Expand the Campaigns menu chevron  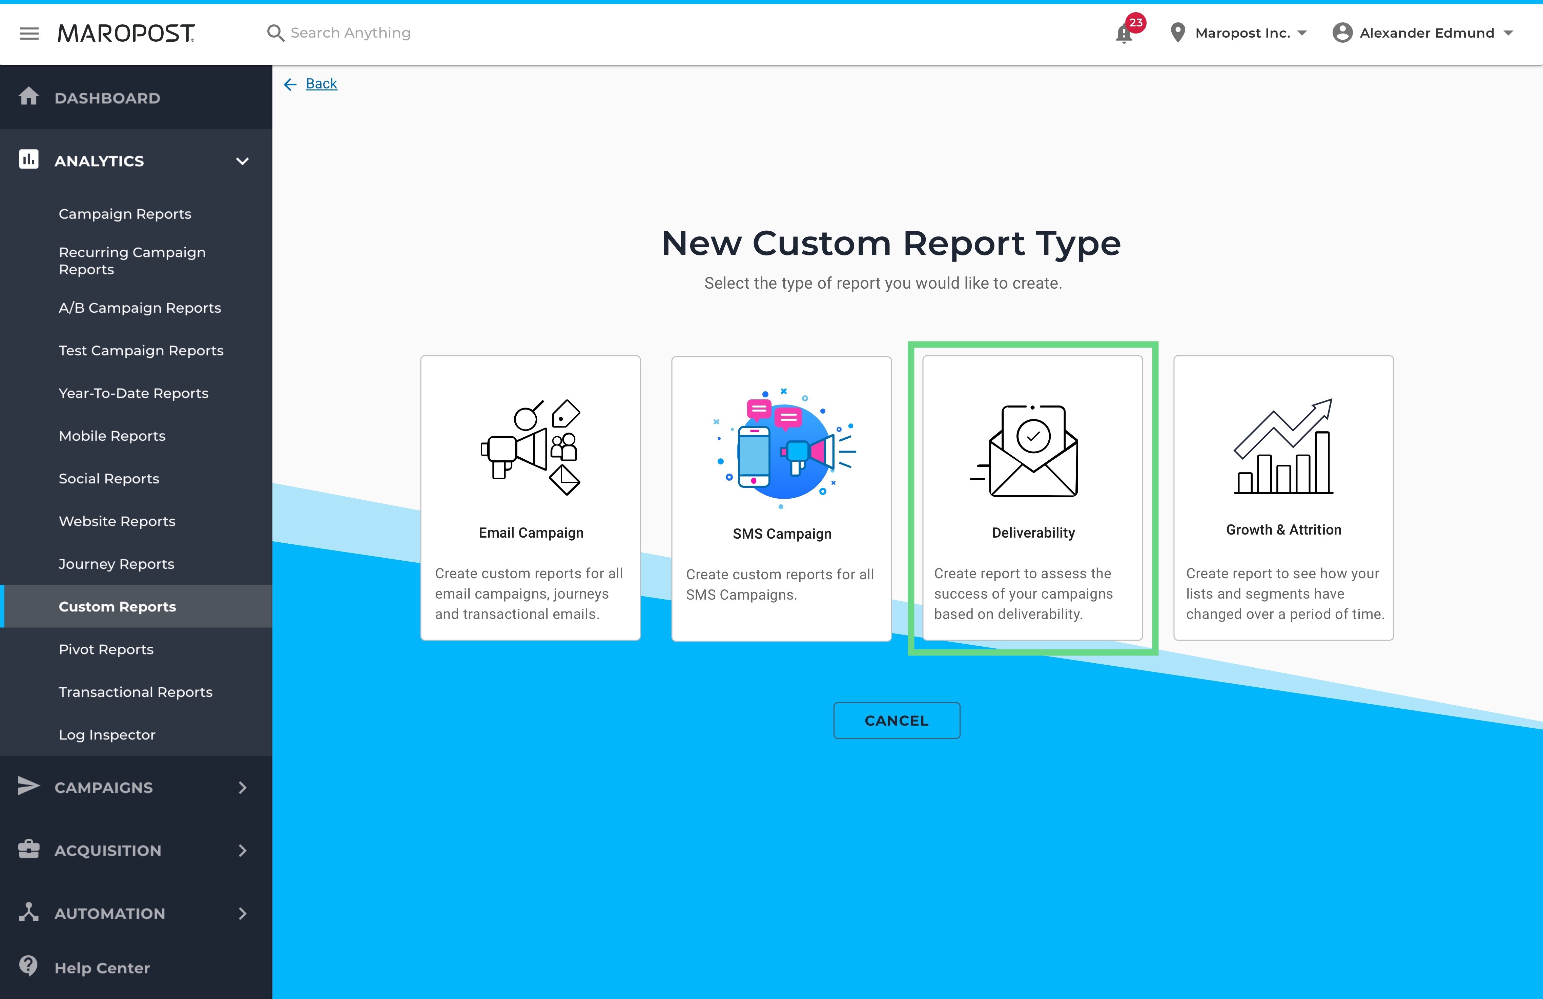[243, 788]
